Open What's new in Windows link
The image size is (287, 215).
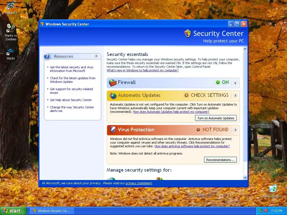143,70
